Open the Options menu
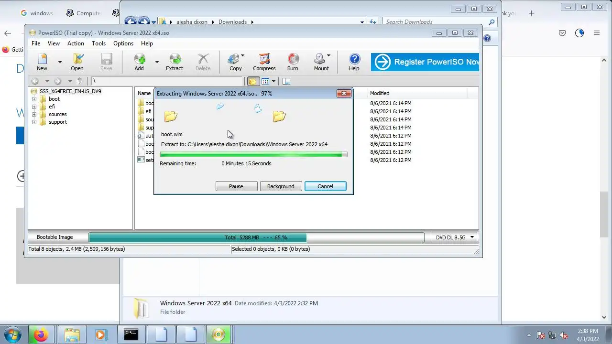 [x=123, y=43]
